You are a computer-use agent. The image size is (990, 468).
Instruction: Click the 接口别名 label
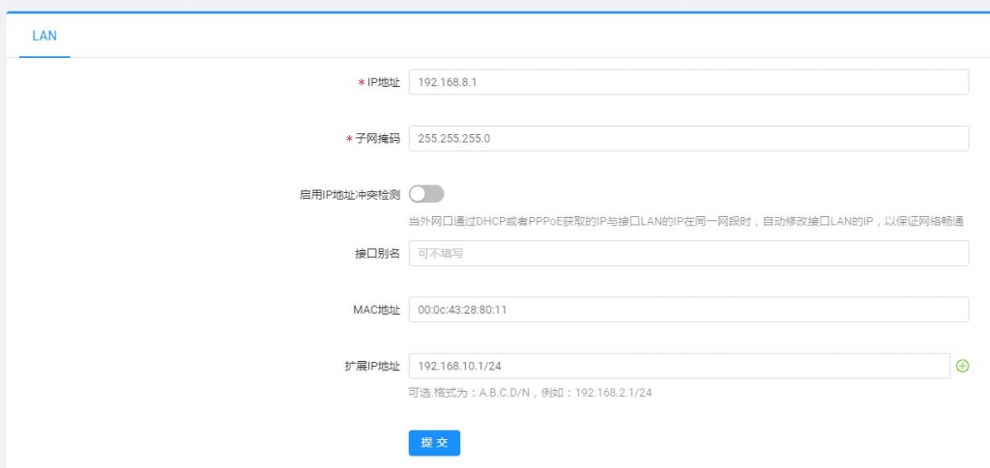[x=377, y=254]
